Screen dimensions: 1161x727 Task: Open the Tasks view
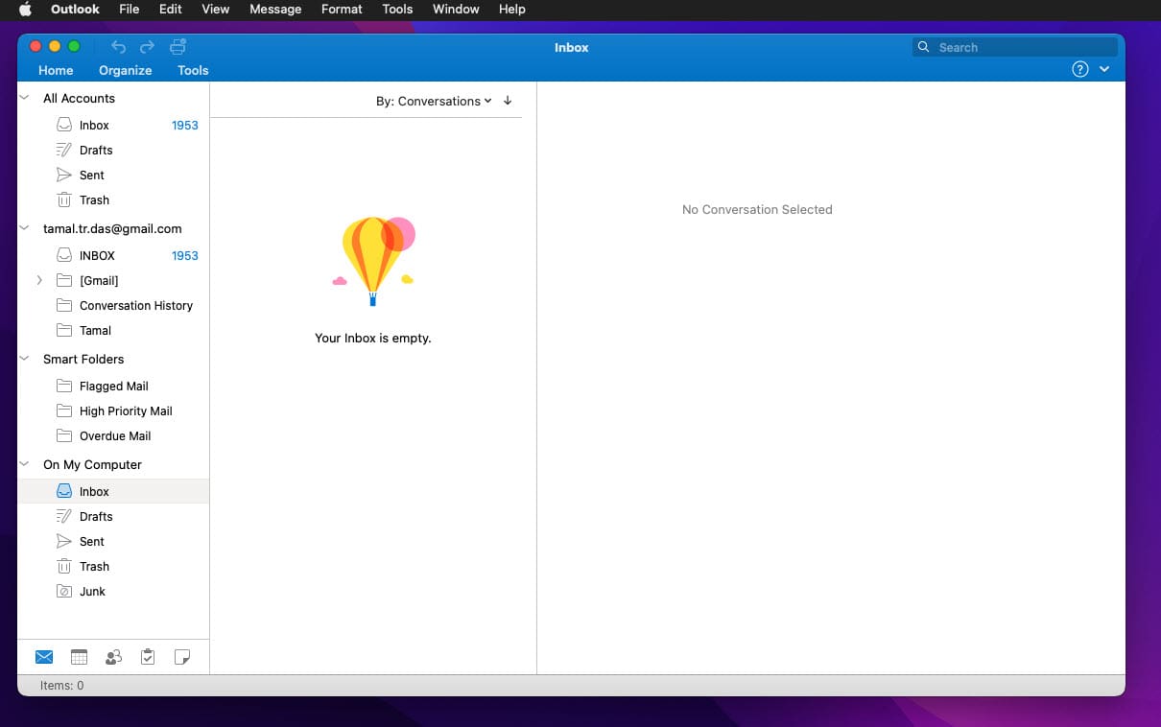(148, 656)
